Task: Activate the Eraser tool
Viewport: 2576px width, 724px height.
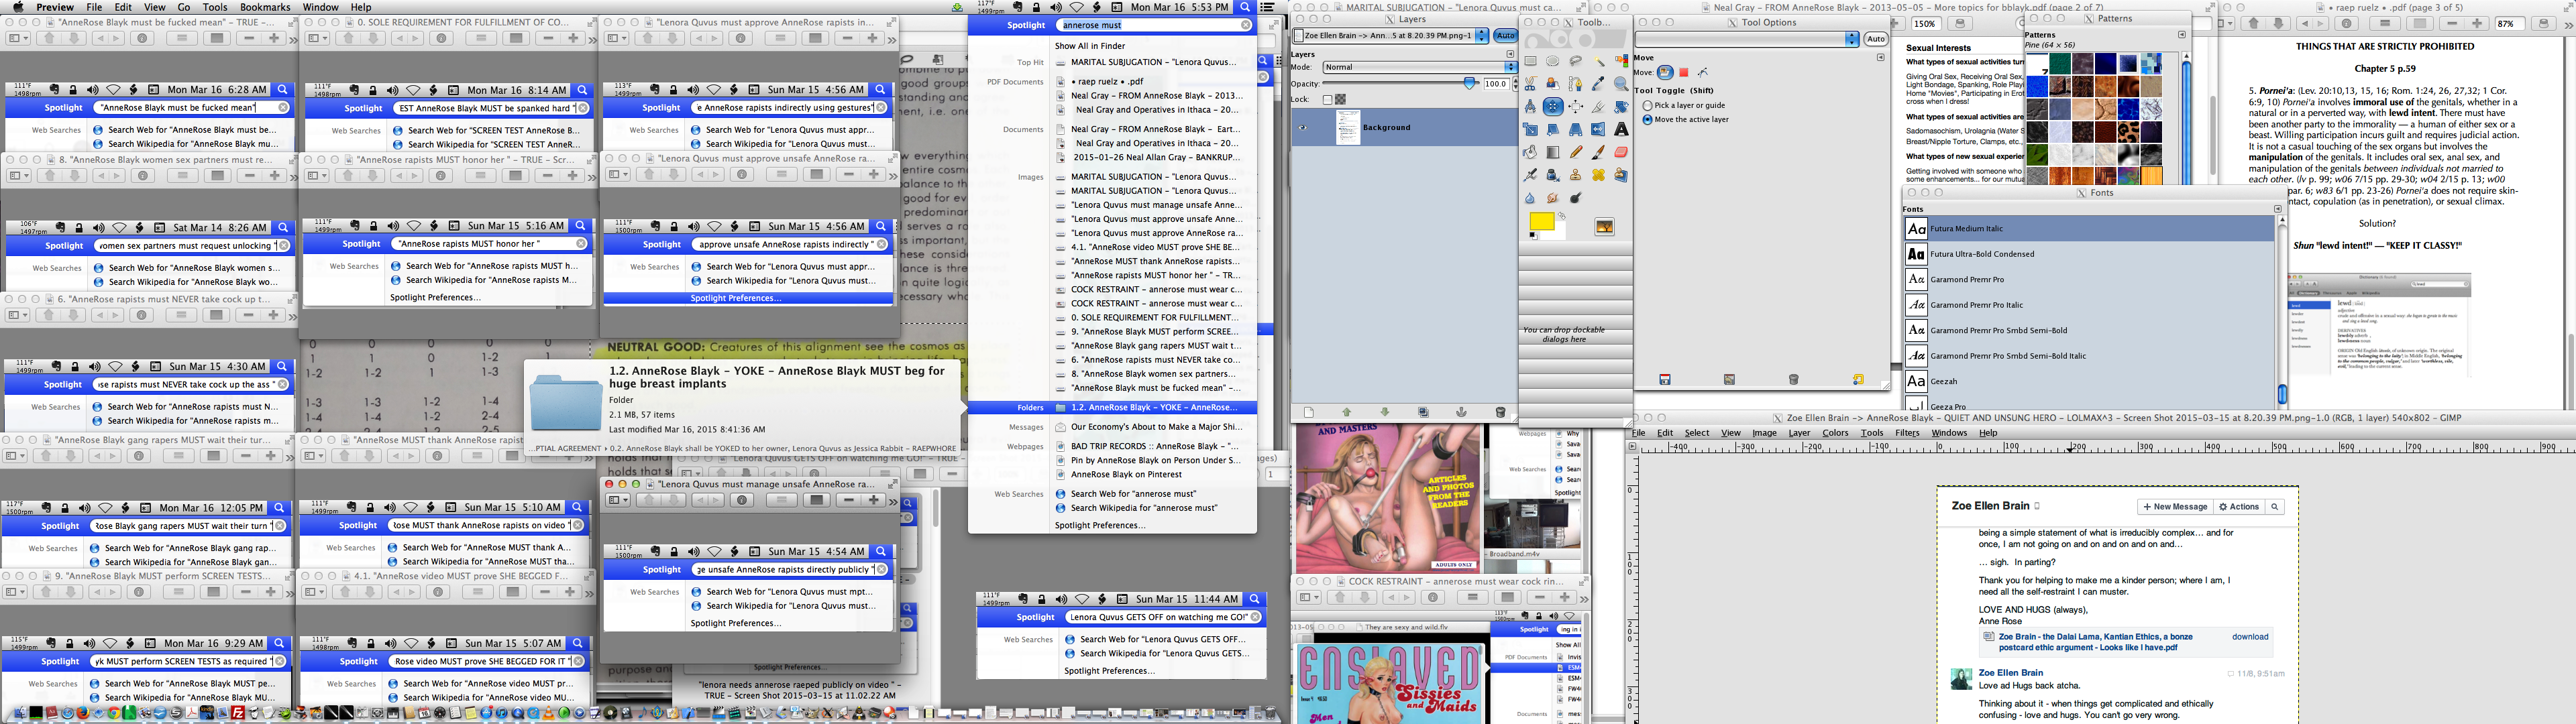Action: pyautogui.click(x=1620, y=152)
